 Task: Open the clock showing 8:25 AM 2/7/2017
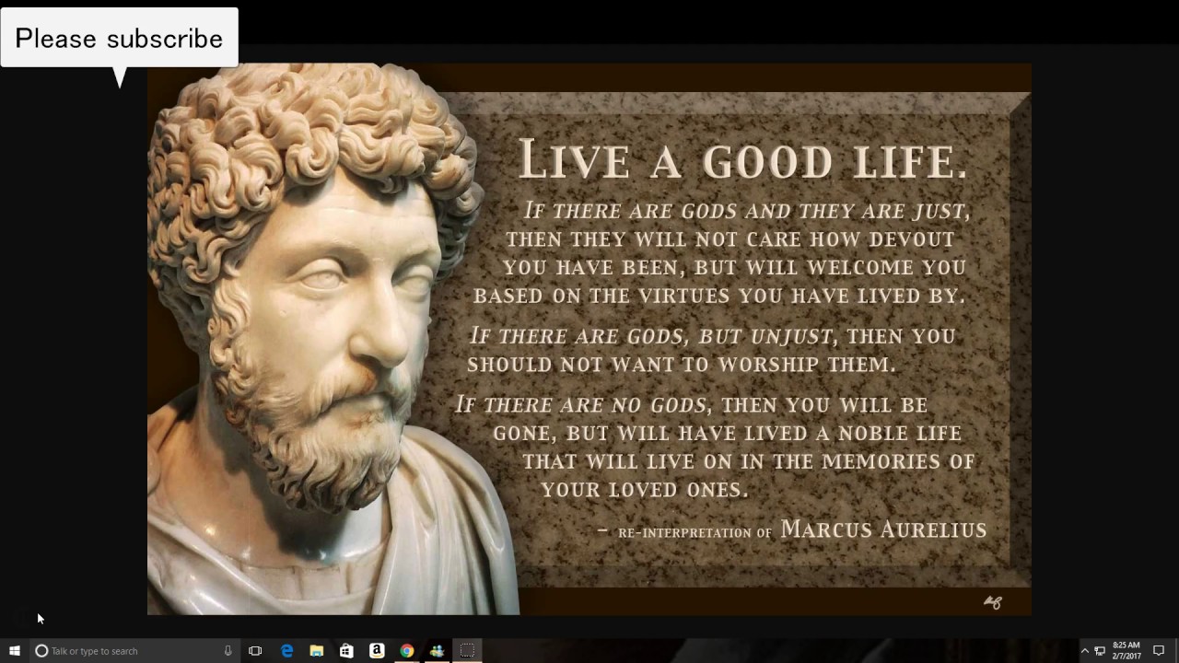(x=1126, y=651)
